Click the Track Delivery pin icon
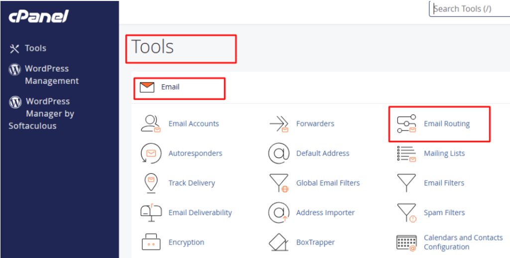The width and height of the screenshot is (510, 258). 151,183
